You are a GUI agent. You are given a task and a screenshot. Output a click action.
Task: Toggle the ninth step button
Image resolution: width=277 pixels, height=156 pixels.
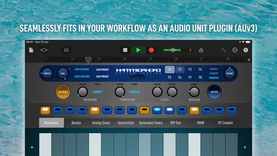click(x=145, y=110)
